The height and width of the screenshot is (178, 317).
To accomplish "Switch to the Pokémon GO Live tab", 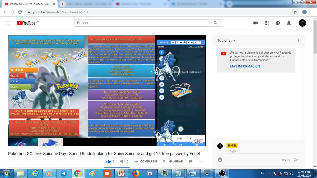I will (x=30, y=4).
